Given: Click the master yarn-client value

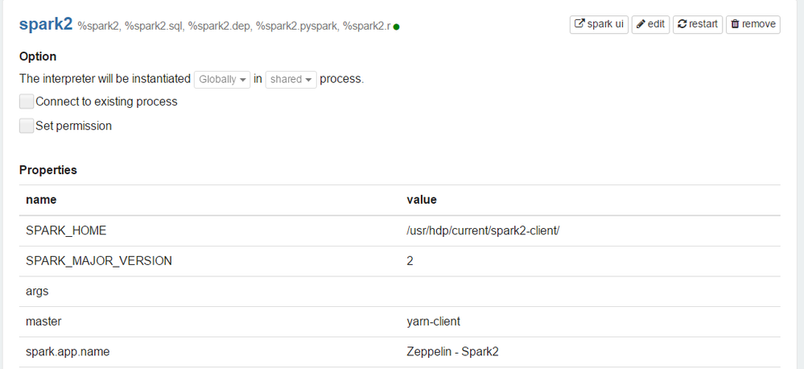Looking at the screenshot, I should tap(434, 321).
